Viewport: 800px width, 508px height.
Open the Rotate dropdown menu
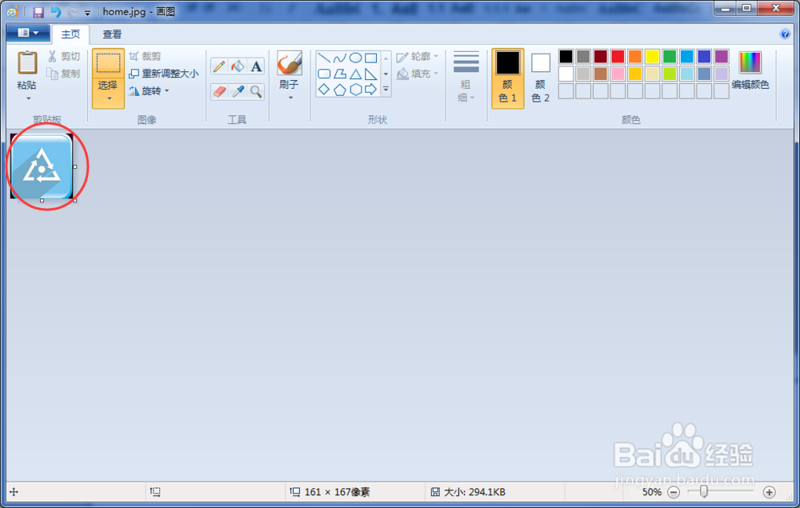pyautogui.click(x=149, y=90)
